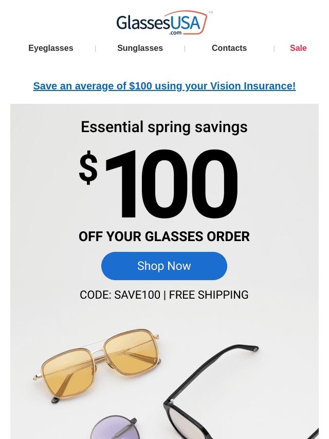This screenshot has width=329, height=439.
Task: Click the FREE SHIPPING text
Action: (x=209, y=295)
